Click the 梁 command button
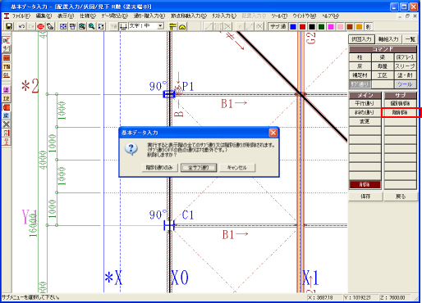422x303 pixels. point(383,57)
